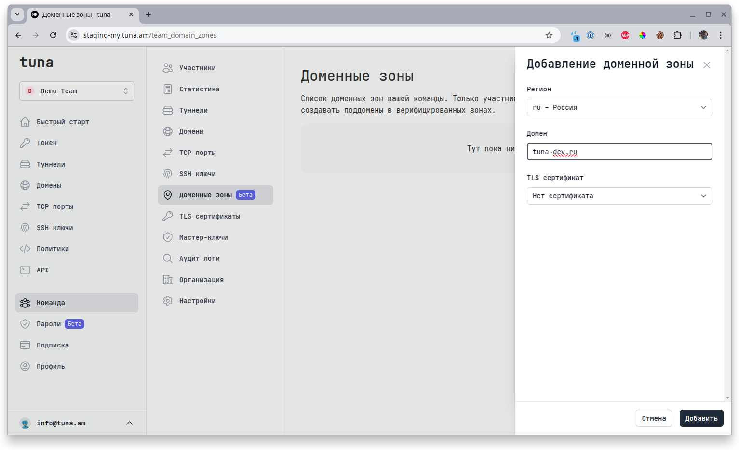Open the API terminal icon in sidebar
739x450 pixels.
[x=25, y=270]
